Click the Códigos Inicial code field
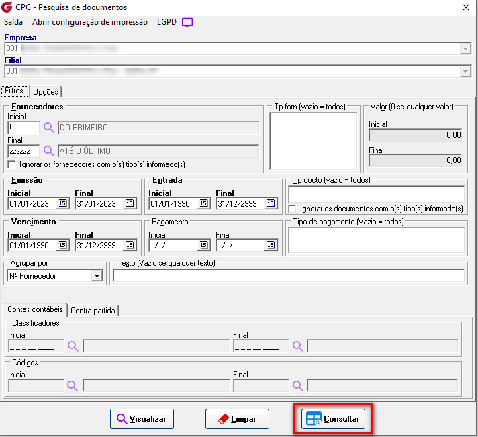478x437 pixels. click(36, 385)
